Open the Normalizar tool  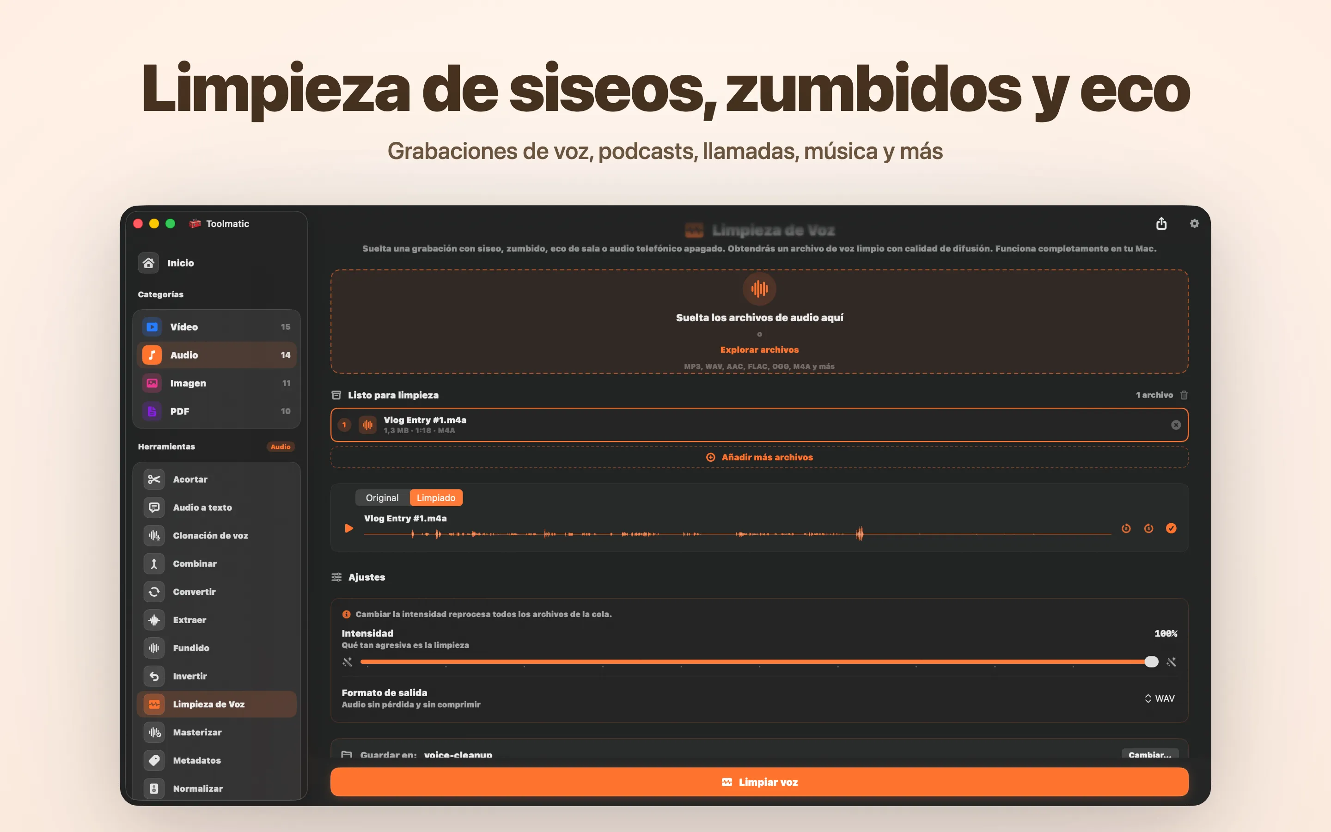pyautogui.click(x=216, y=789)
